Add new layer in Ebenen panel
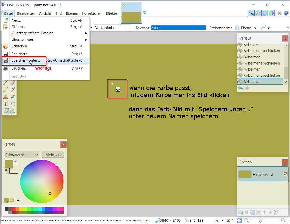 click(x=241, y=212)
